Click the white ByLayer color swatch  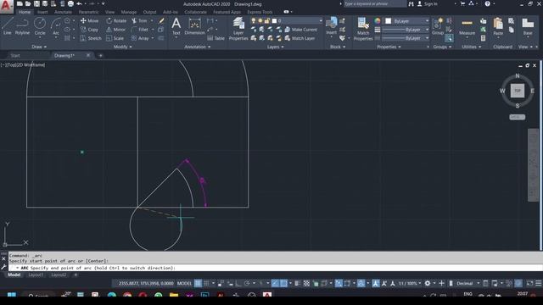pyautogui.click(x=389, y=21)
